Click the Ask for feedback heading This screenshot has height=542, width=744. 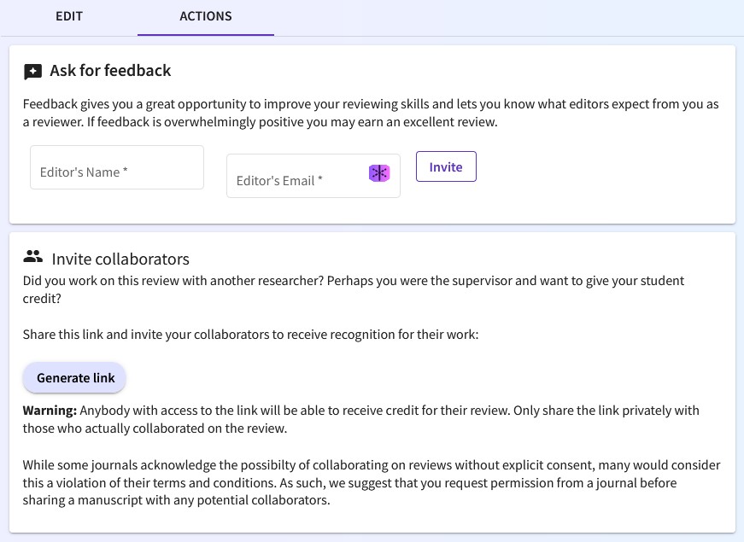coord(110,71)
